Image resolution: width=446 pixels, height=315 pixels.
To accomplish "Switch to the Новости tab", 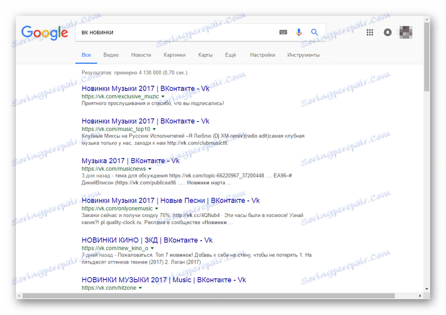I will [141, 55].
